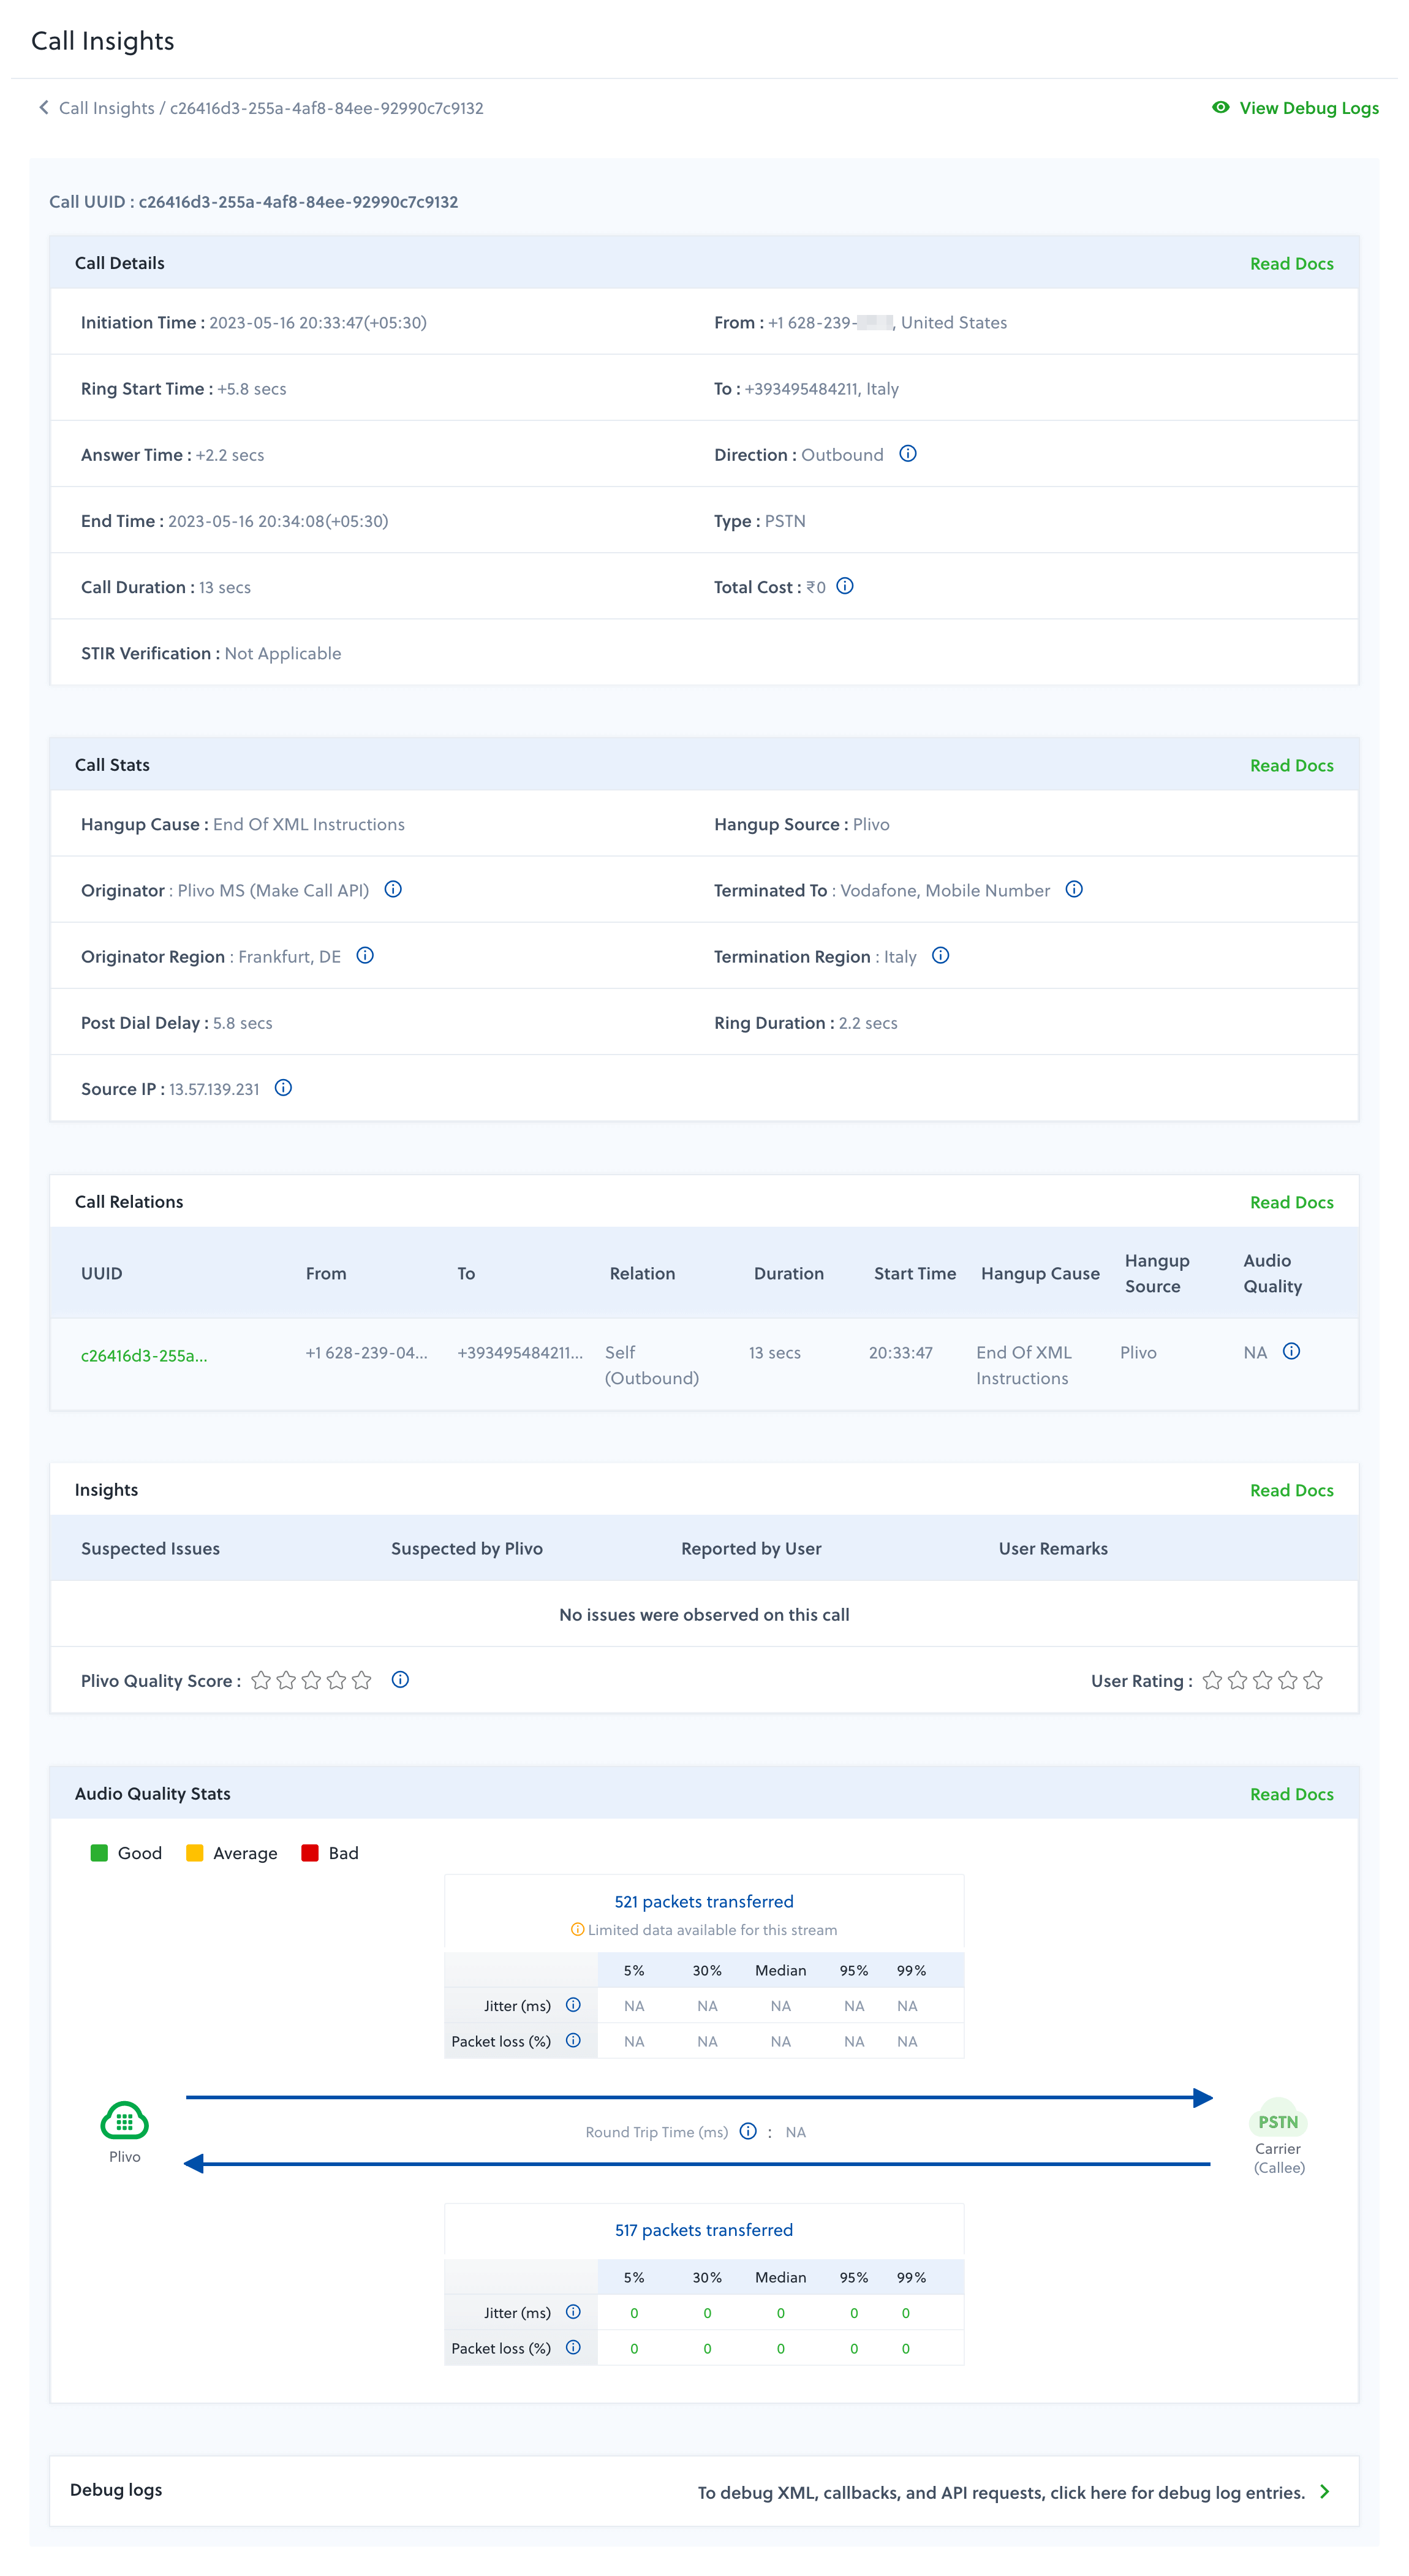View info icon next to Source IP
The width and height of the screenshot is (1409, 2576).
283,1088
